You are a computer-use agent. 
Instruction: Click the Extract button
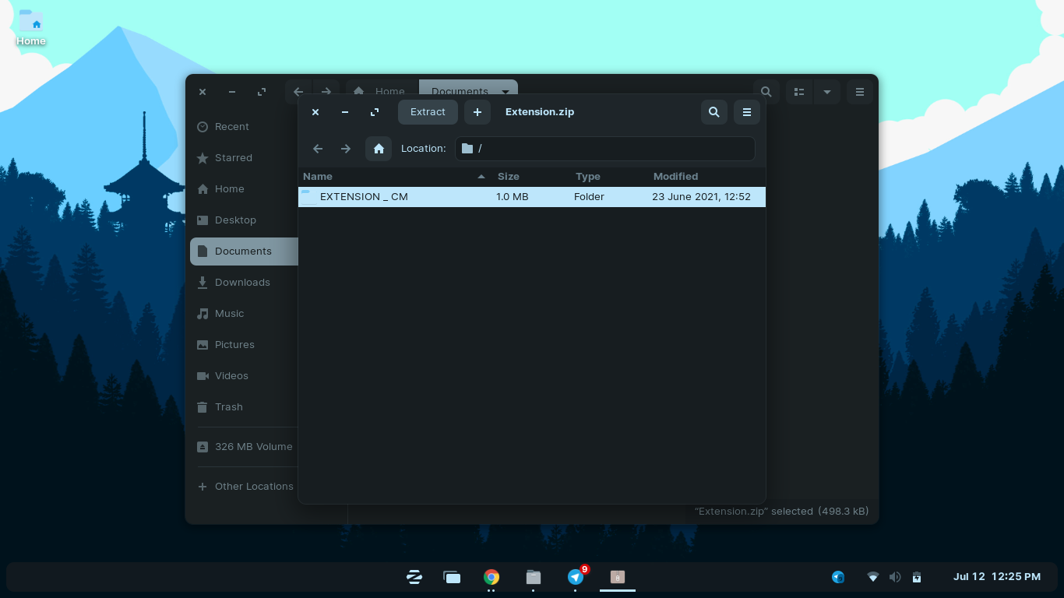(x=428, y=112)
